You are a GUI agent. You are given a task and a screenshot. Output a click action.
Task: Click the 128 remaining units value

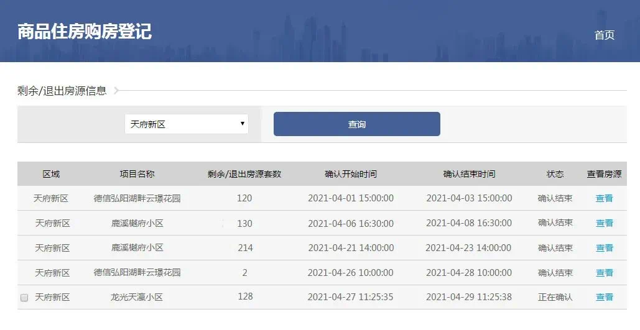point(245,296)
